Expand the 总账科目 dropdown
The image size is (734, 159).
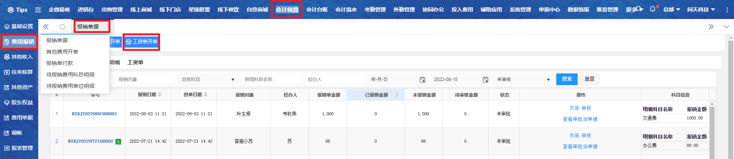tap(232, 79)
